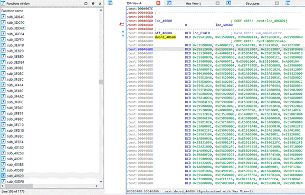The height and width of the screenshot is (195, 305).
Task: Switch to Structures tab
Action: click(x=252, y=3)
